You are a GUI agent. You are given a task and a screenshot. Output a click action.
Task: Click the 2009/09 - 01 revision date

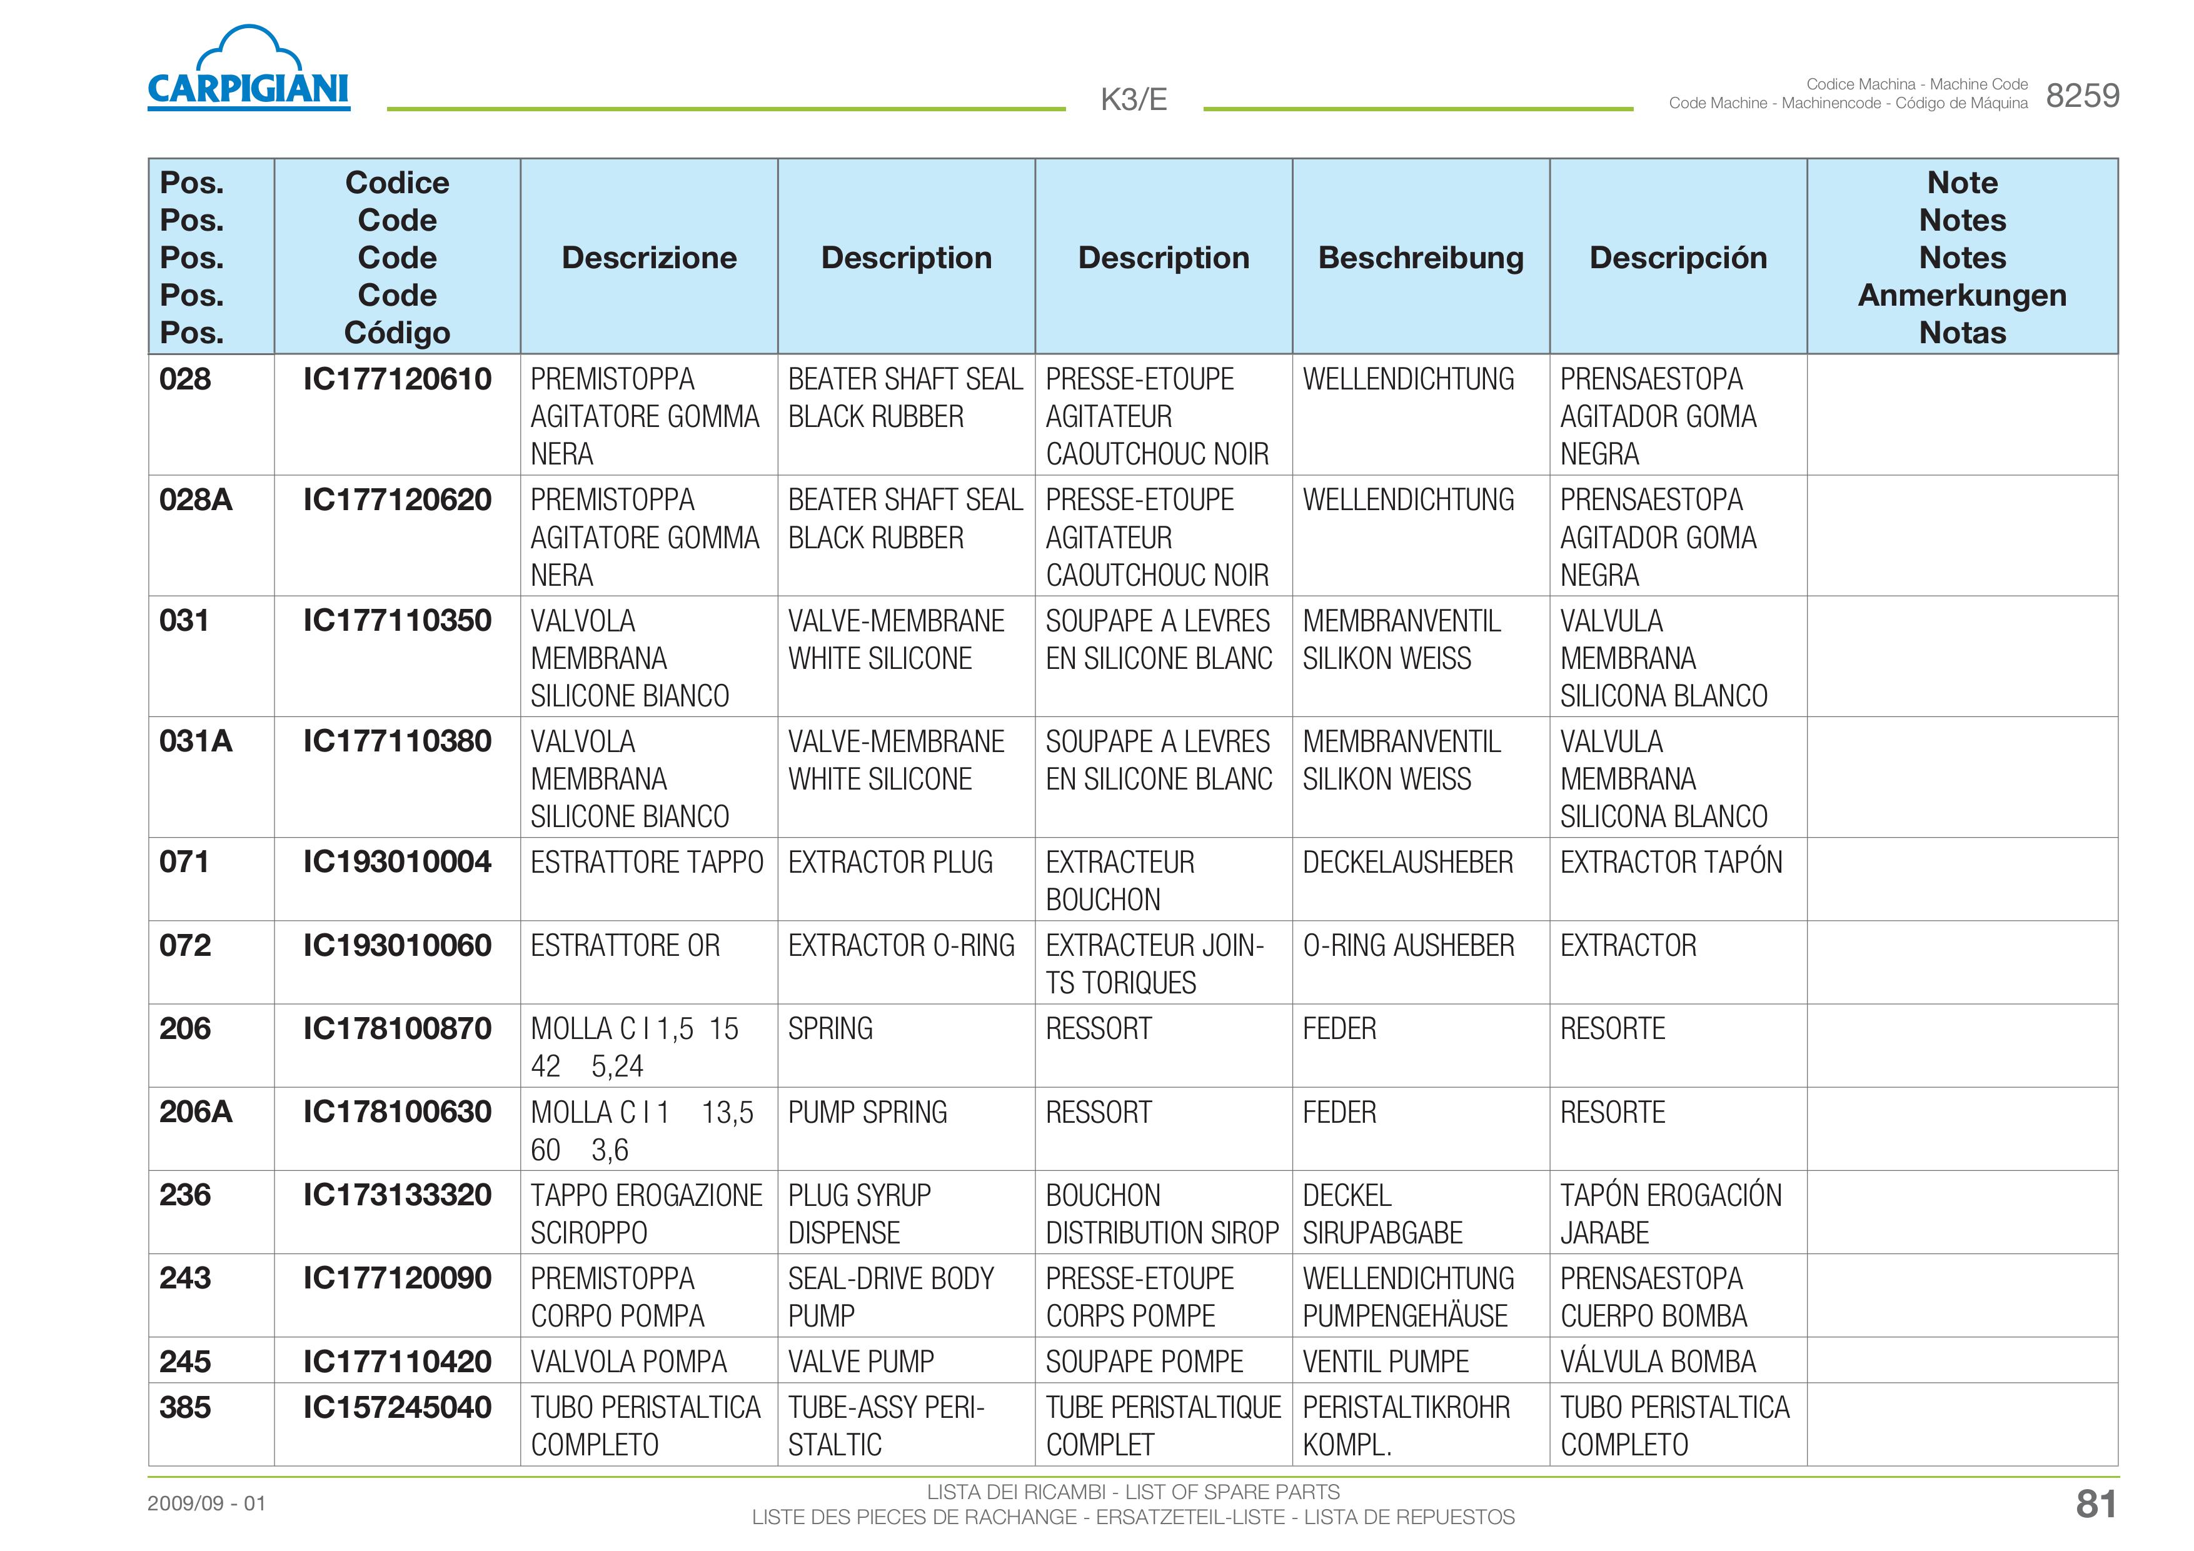pyautogui.click(x=206, y=1503)
